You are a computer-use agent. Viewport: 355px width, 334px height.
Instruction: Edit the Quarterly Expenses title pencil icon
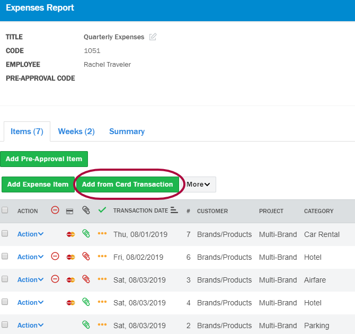click(x=153, y=37)
